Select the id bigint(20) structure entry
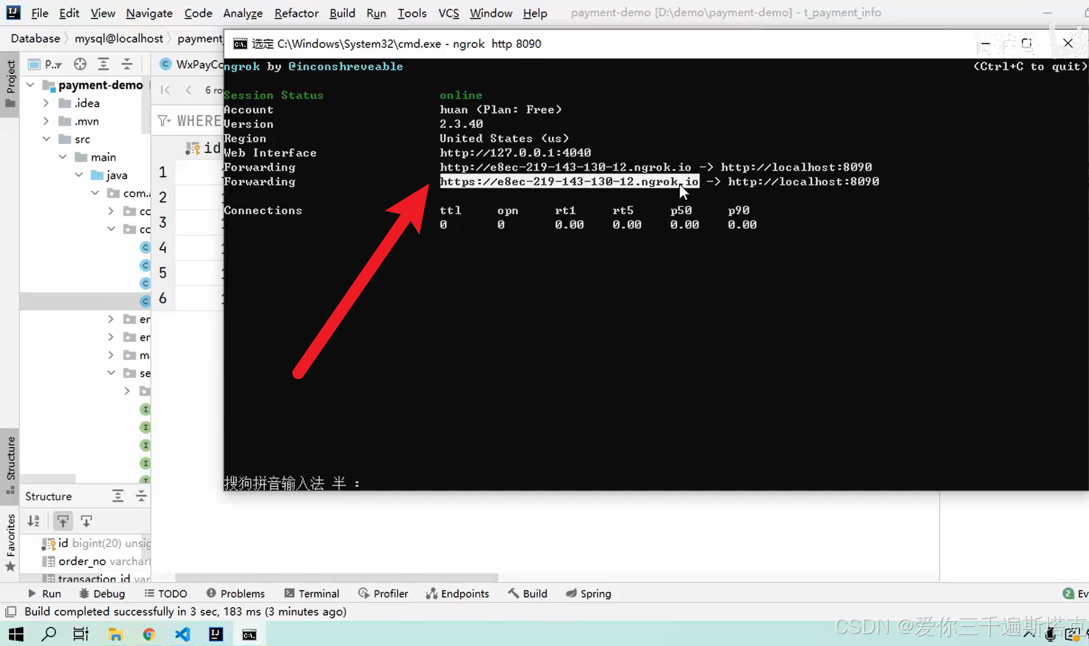This screenshot has width=1089, height=646. [96, 543]
